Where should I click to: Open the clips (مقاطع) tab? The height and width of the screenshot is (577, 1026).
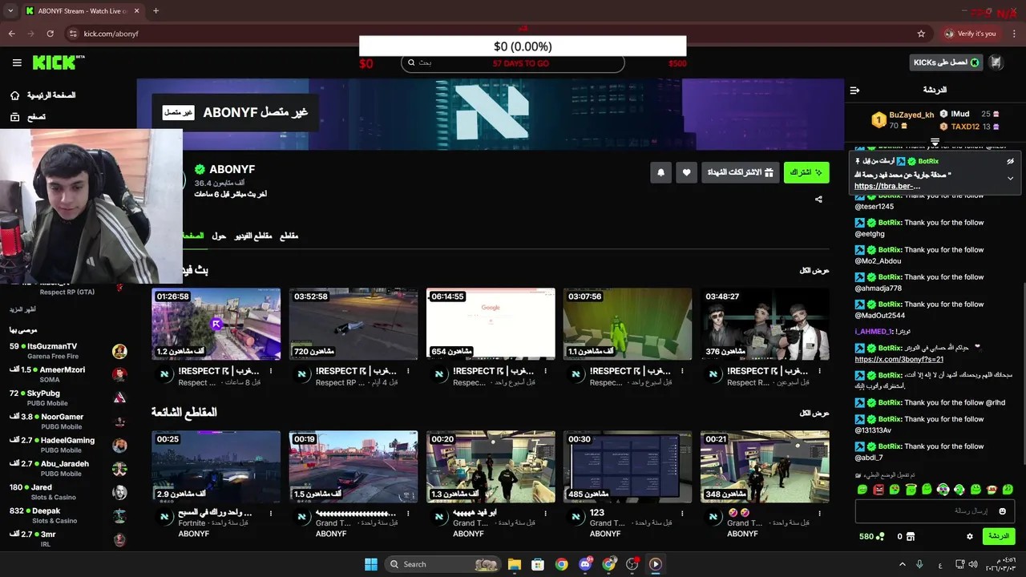tap(289, 236)
